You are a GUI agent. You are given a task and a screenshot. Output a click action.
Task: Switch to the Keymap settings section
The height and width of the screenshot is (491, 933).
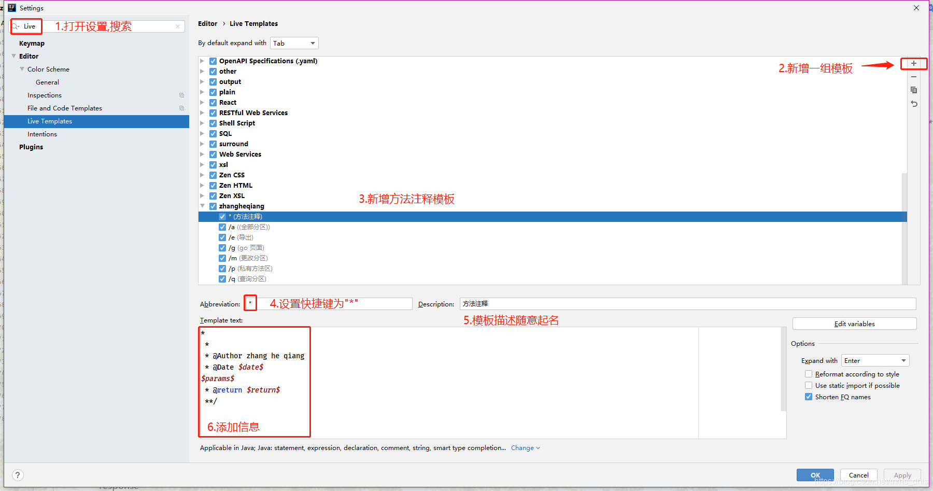32,43
